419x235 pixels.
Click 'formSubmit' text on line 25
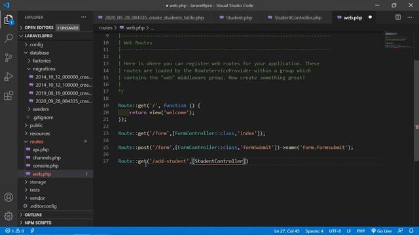point(257,148)
